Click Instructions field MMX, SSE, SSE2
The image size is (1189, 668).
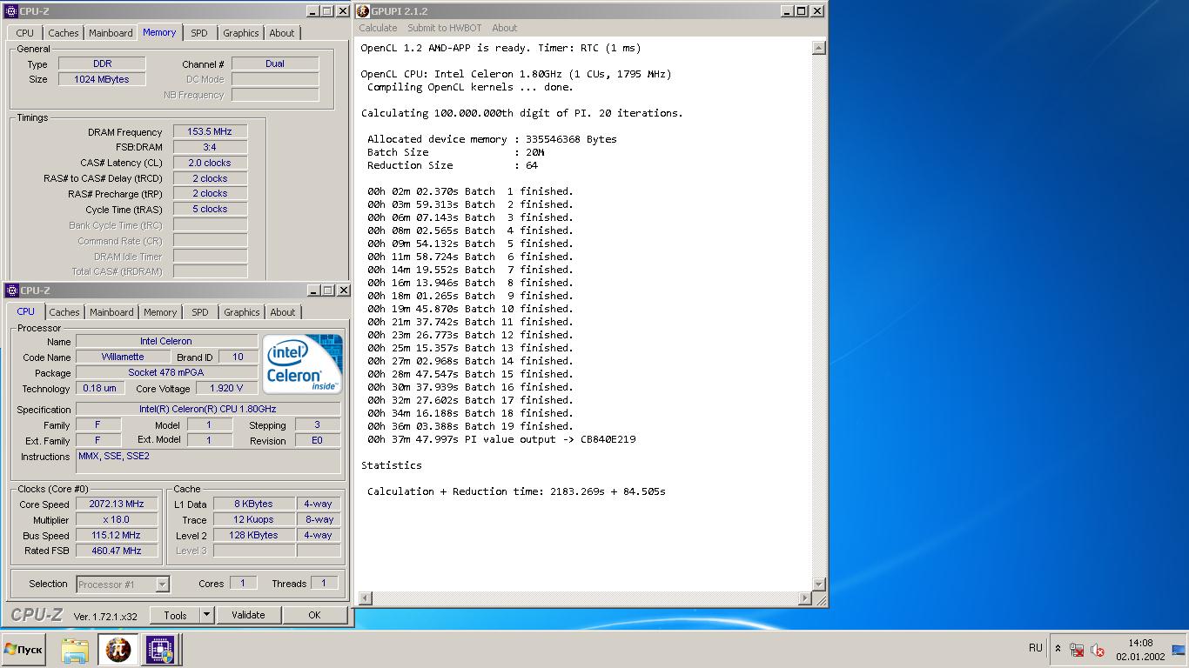[x=208, y=461]
